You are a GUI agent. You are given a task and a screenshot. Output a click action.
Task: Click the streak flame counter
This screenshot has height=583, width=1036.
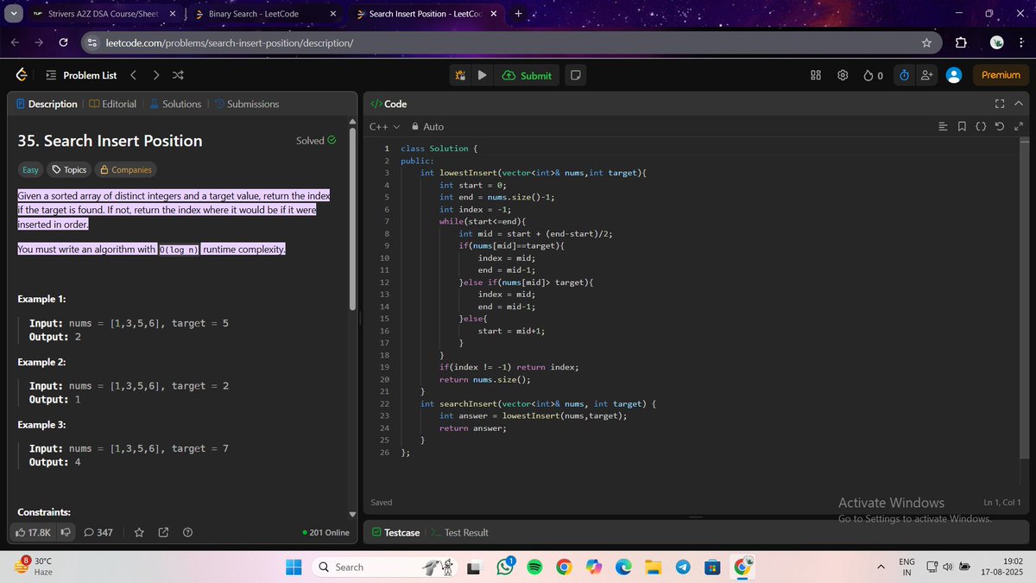point(873,75)
